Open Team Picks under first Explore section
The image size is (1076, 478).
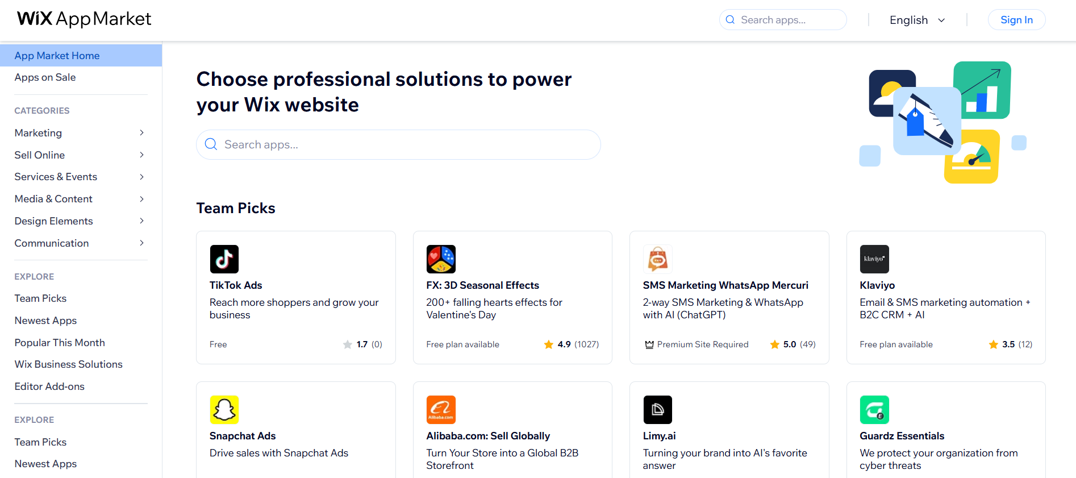click(x=40, y=298)
